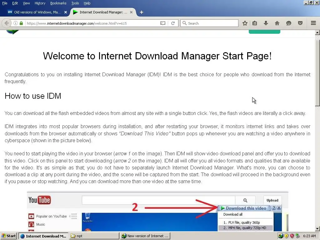
Task: Close the download panel with X icon
Action: click(279, 208)
